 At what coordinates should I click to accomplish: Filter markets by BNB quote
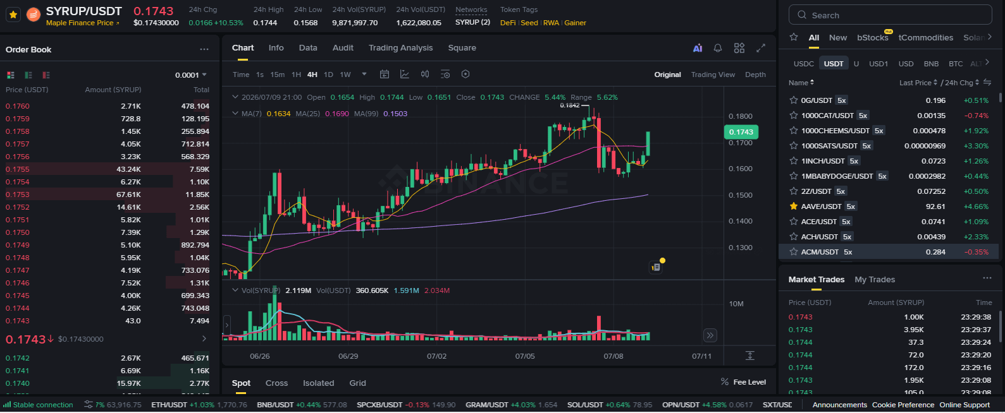click(931, 64)
